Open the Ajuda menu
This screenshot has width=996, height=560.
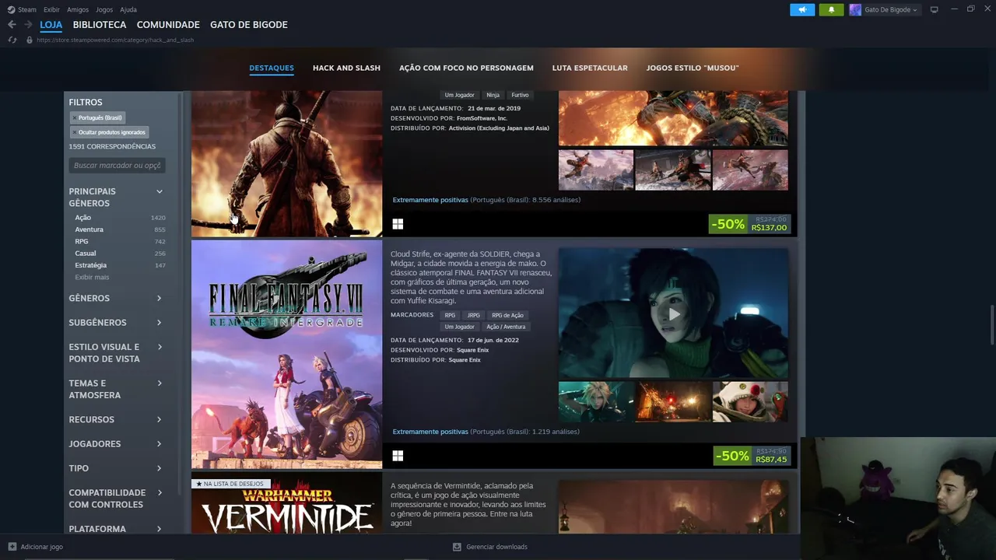click(128, 9)
